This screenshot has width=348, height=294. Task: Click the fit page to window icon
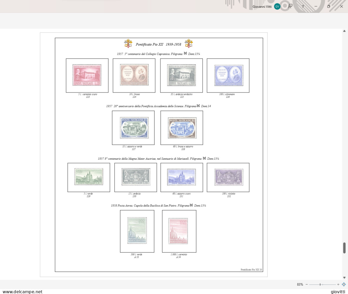(x=344, y=284)
